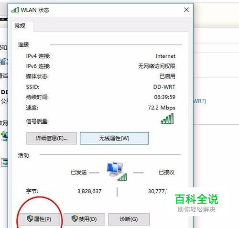This screenshot has height=228, width=239.
Task: Click the WRT) link in background window
Action: 200,101
